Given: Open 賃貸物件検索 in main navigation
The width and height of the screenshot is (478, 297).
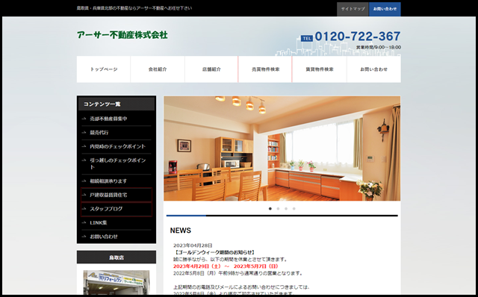Looking at the screenshot, I should pos(320,69).
